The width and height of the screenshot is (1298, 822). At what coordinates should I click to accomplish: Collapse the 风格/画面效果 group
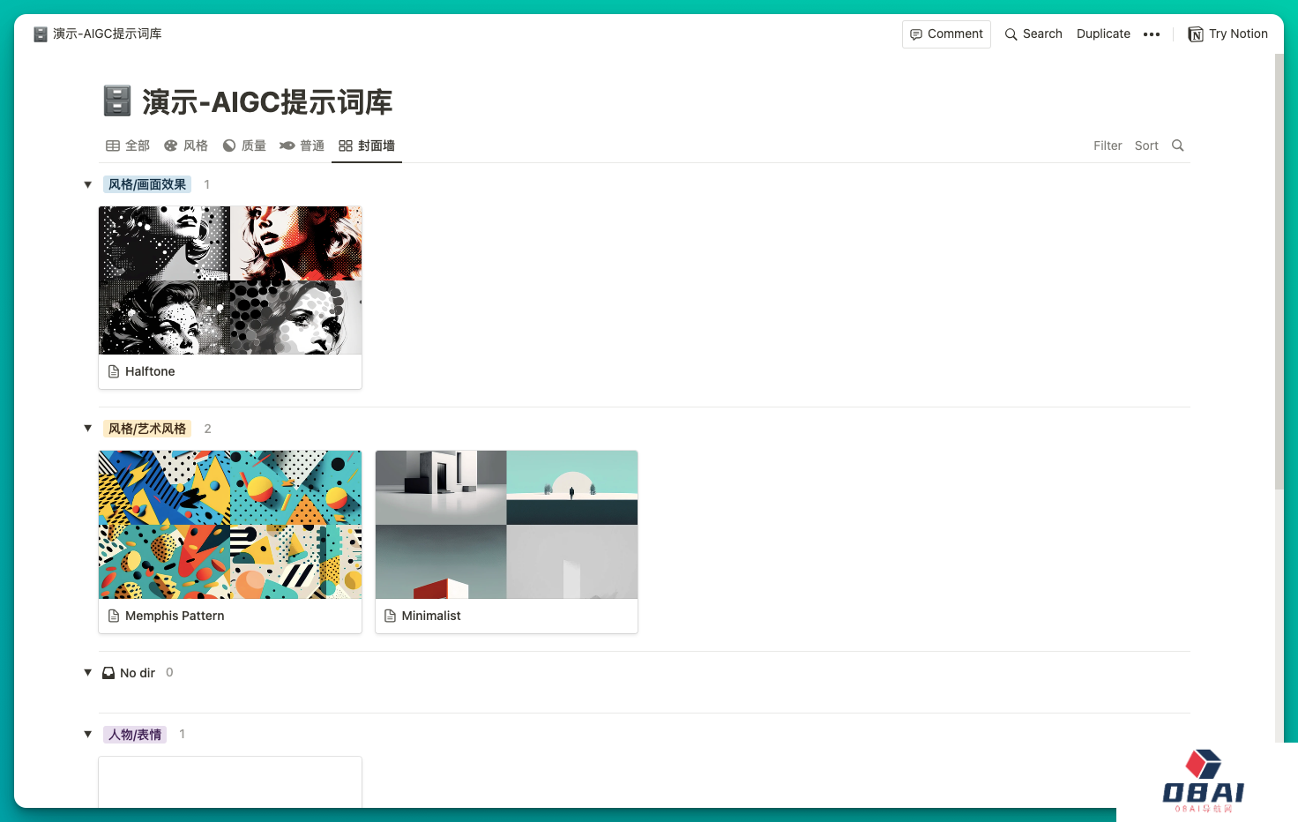[87, 184]
